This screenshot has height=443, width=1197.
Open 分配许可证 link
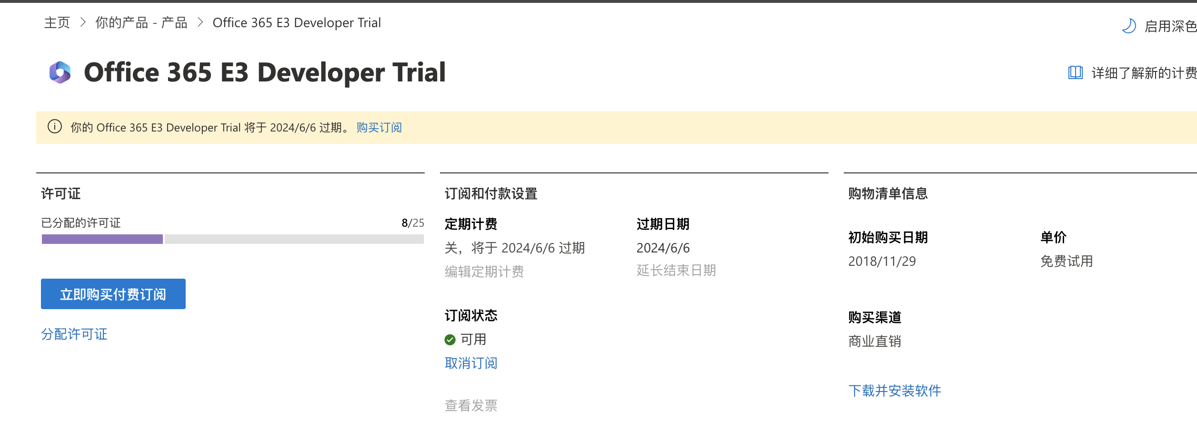[74, 334]
